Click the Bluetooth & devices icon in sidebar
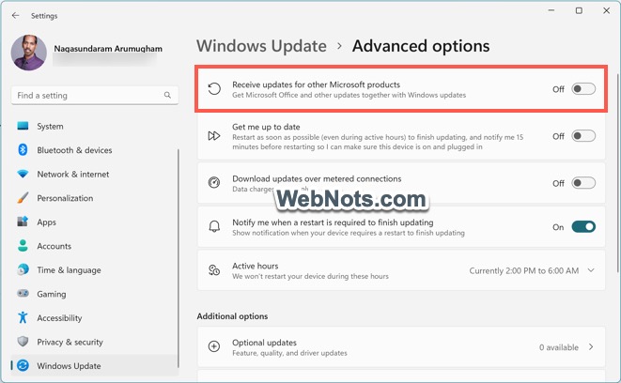Image resolution: width=621 pixels, height=383 pixels. [x=23, y=150]
